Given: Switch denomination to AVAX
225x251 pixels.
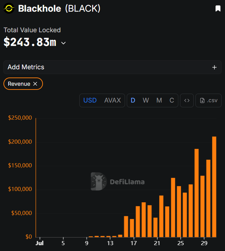Looking at the screenshot, I should (x=113, y=100).
